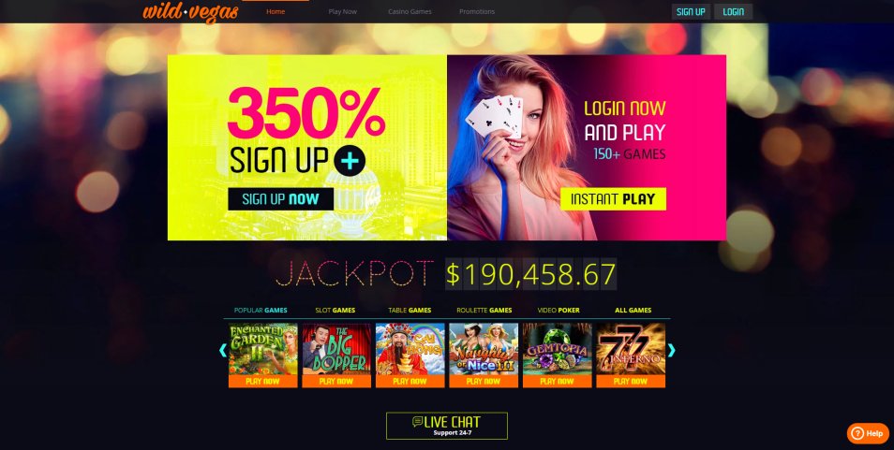Click the plus icon beside Sign Up
The width and height of the screenshot is (894, 450).
tap(350, 162)
